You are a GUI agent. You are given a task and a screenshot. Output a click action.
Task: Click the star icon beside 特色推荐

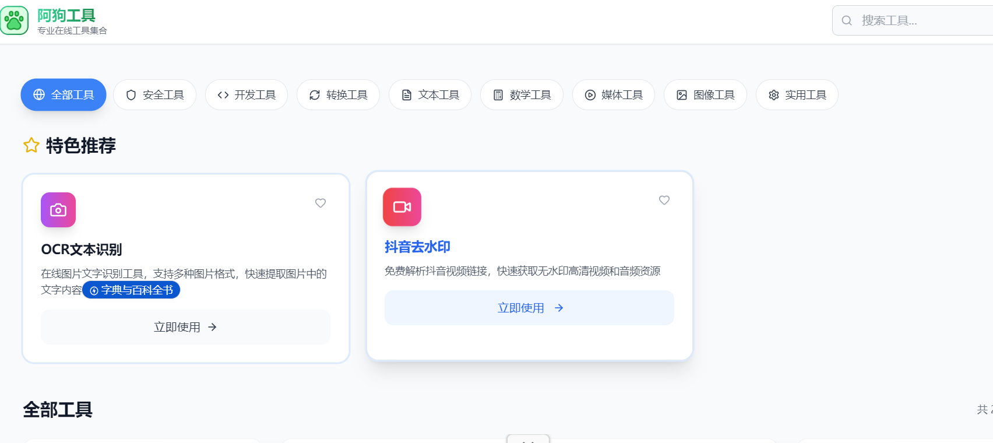(x=31, y=145)
